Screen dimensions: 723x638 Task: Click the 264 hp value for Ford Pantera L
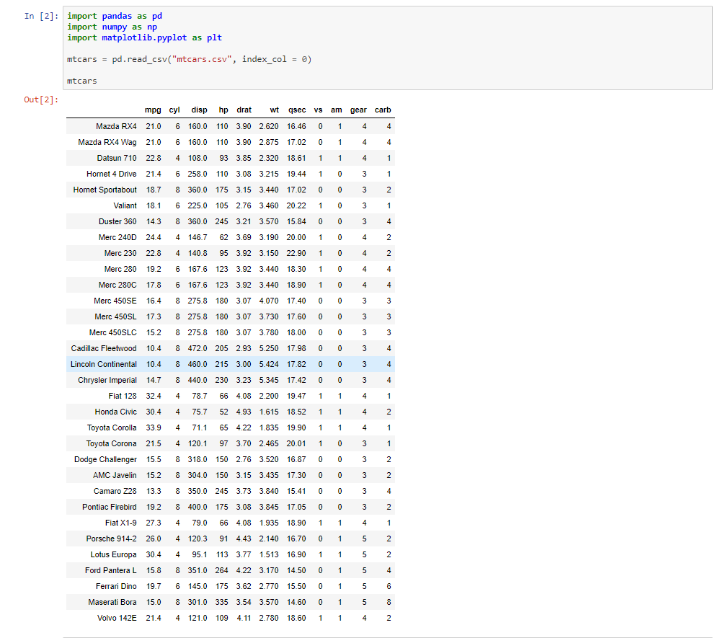point(222,570)
